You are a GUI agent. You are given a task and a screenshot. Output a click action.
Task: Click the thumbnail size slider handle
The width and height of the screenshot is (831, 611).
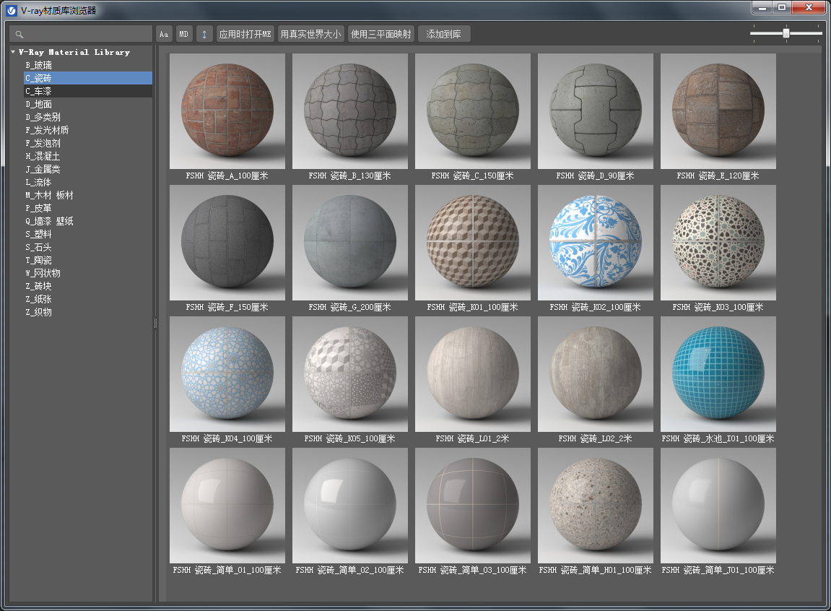786,33
